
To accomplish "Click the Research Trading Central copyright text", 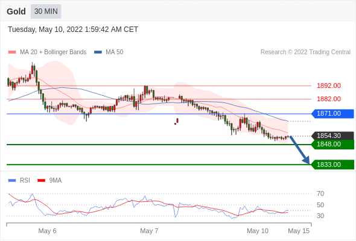I will (x=305, y=52).
